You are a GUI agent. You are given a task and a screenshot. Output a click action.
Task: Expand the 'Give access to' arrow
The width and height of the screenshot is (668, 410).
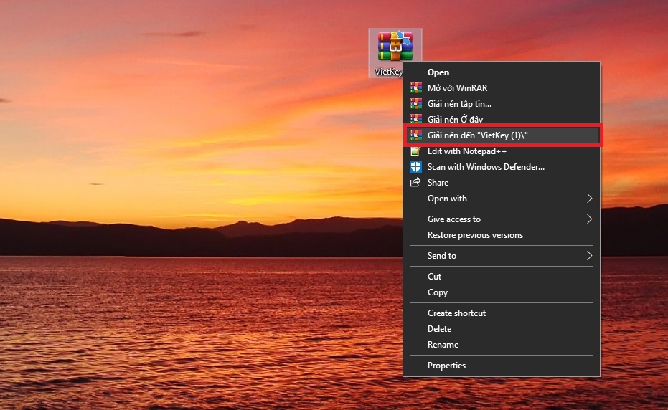pos(589,219)
